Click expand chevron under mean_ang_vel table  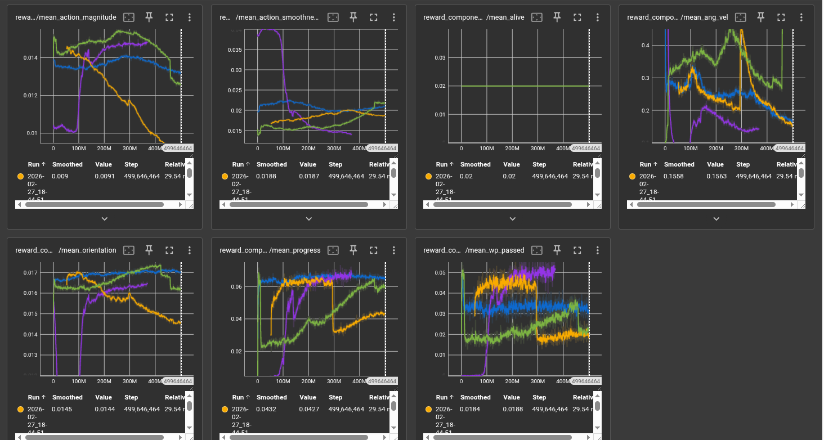click(x=716, y=218)
